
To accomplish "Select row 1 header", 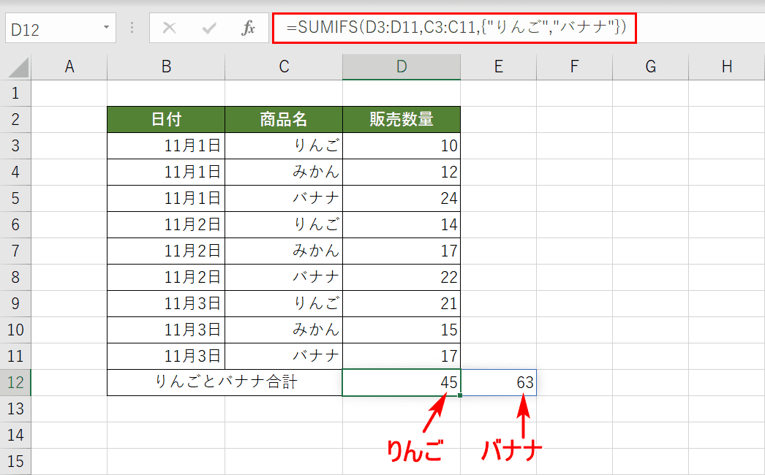I will coord(15,93).
